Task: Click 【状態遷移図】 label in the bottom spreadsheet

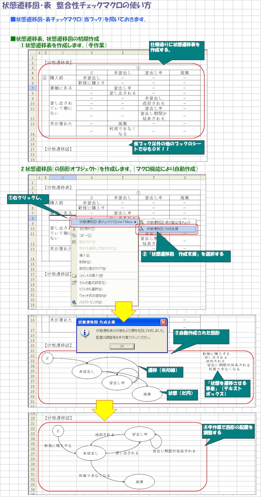Action: [x=59, y=418]
